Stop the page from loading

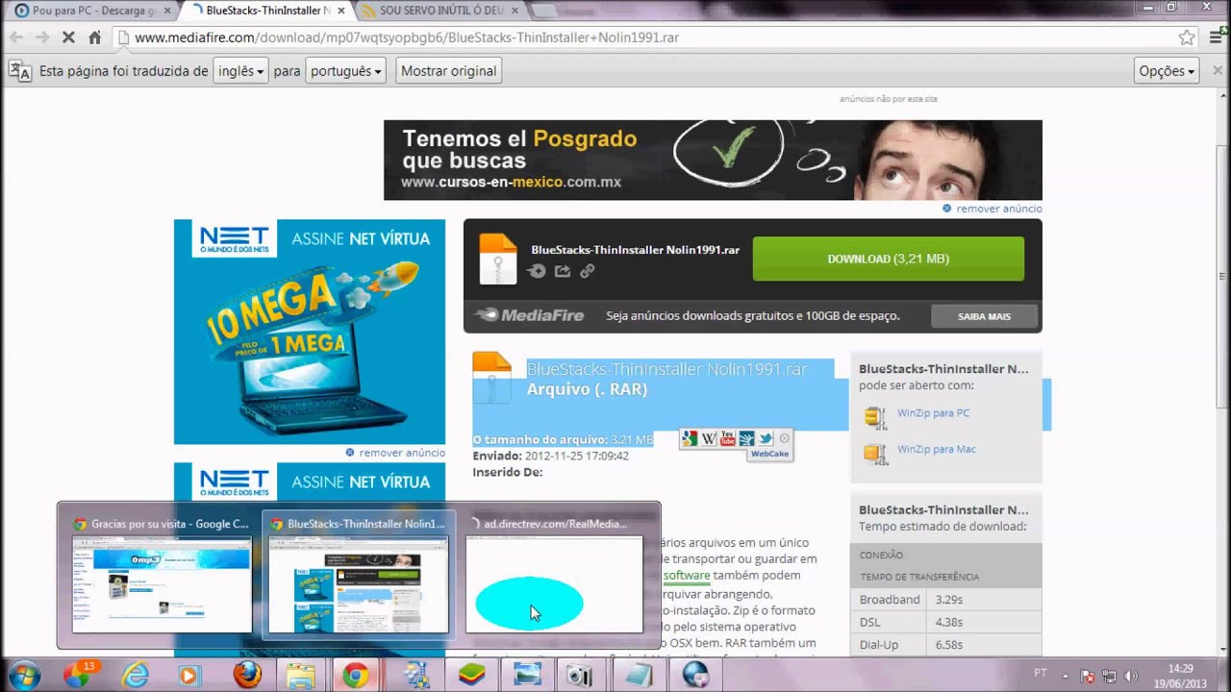68,37
